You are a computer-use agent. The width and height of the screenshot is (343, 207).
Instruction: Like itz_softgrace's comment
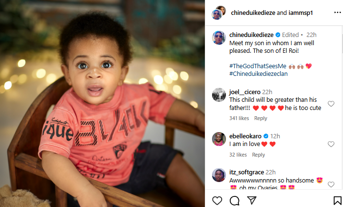click(331, 184)
